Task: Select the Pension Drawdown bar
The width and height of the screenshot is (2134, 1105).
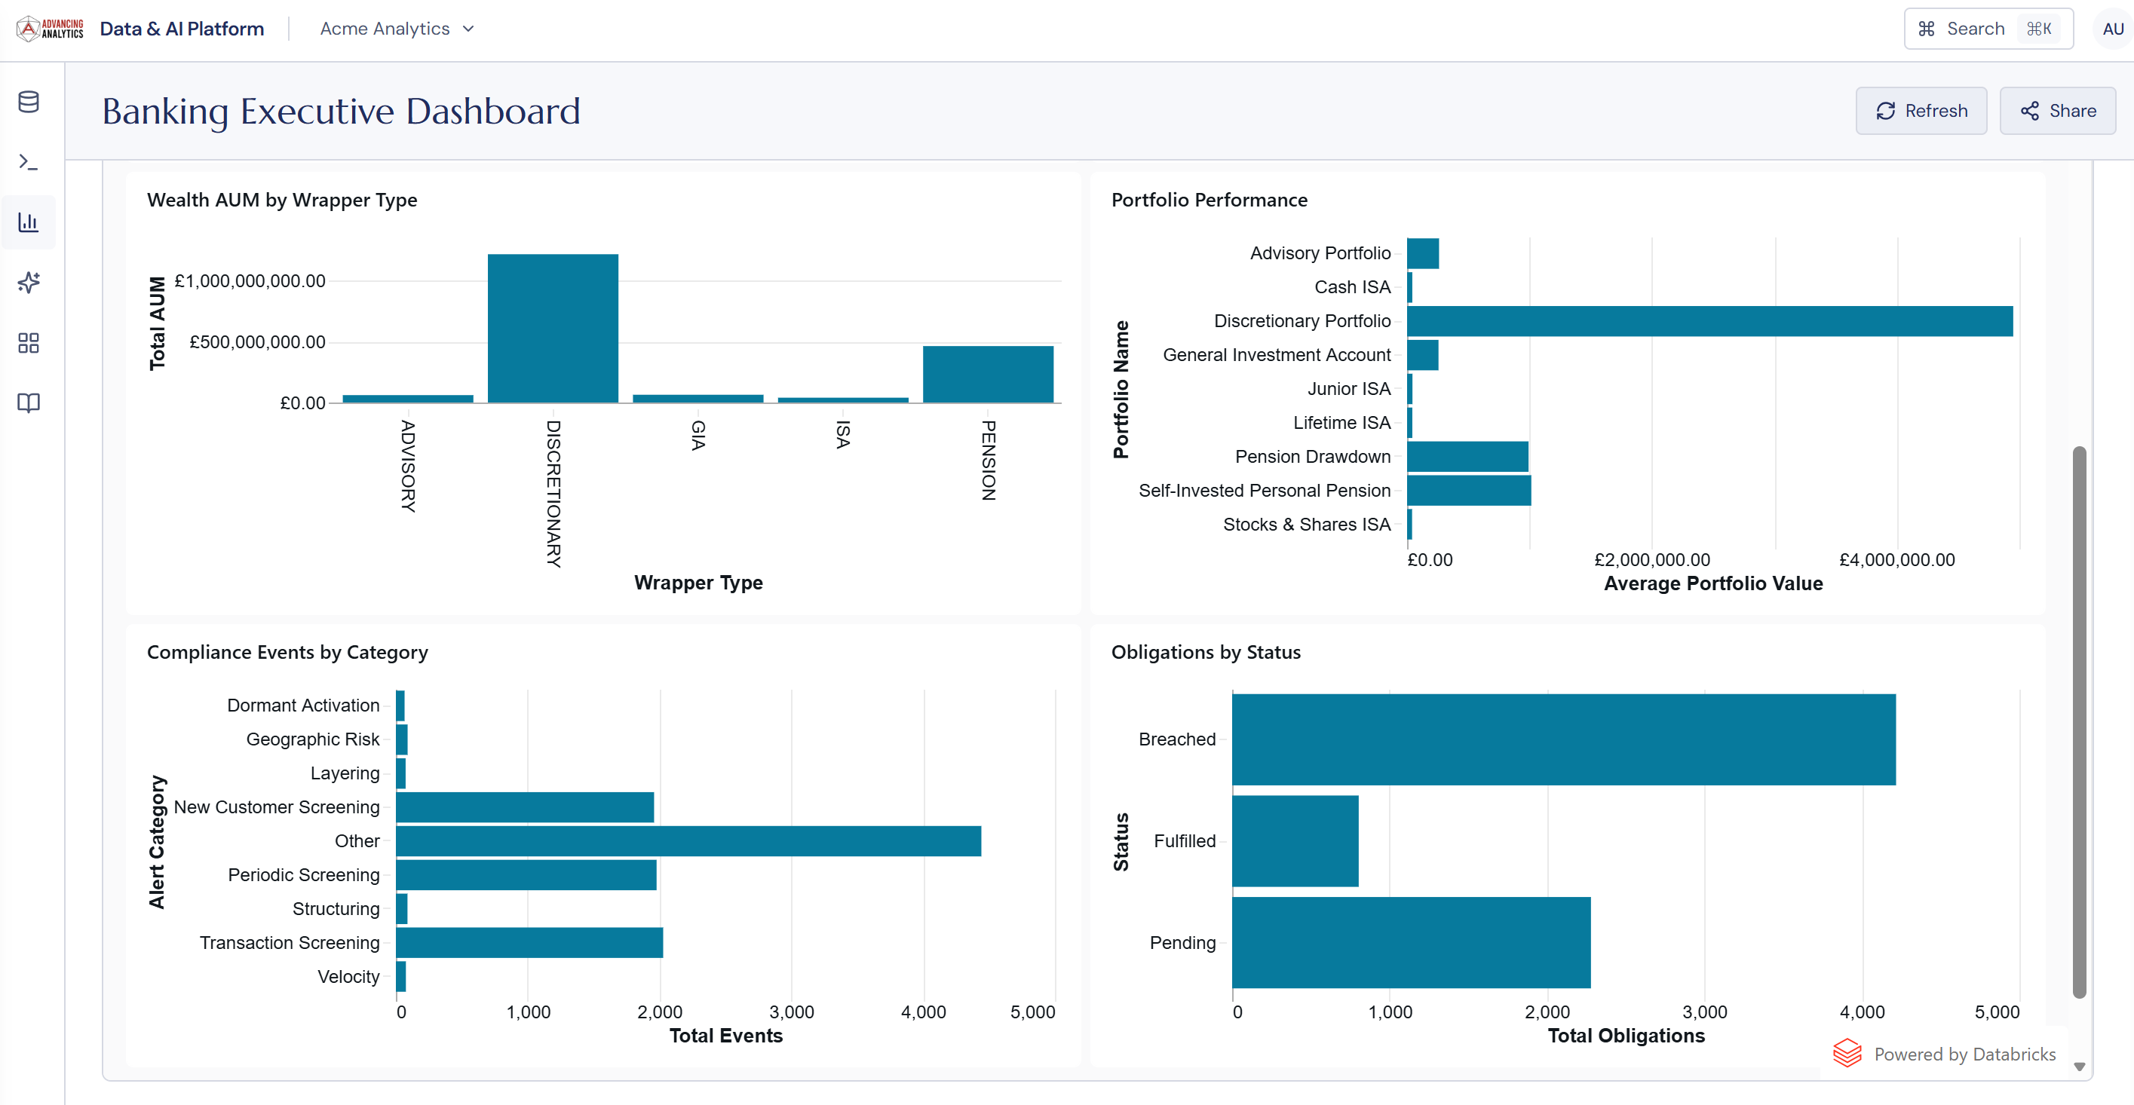Action: tap(1468, 457)
